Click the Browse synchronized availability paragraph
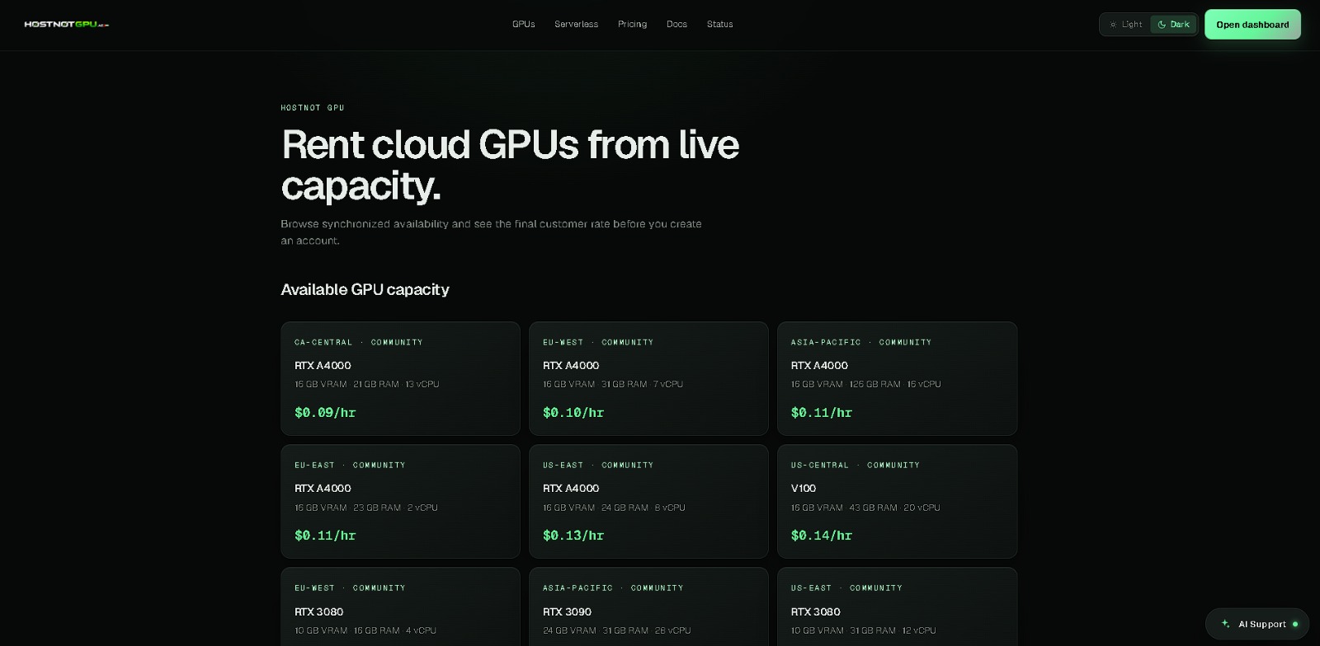This screenshot has height=646, width=1320. click(491, 232)
